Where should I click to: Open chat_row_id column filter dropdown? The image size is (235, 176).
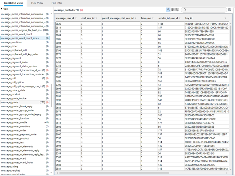(x=96, y=18)
